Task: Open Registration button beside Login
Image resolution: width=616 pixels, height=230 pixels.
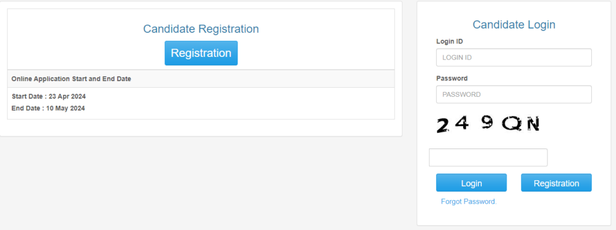Action: 556,183
